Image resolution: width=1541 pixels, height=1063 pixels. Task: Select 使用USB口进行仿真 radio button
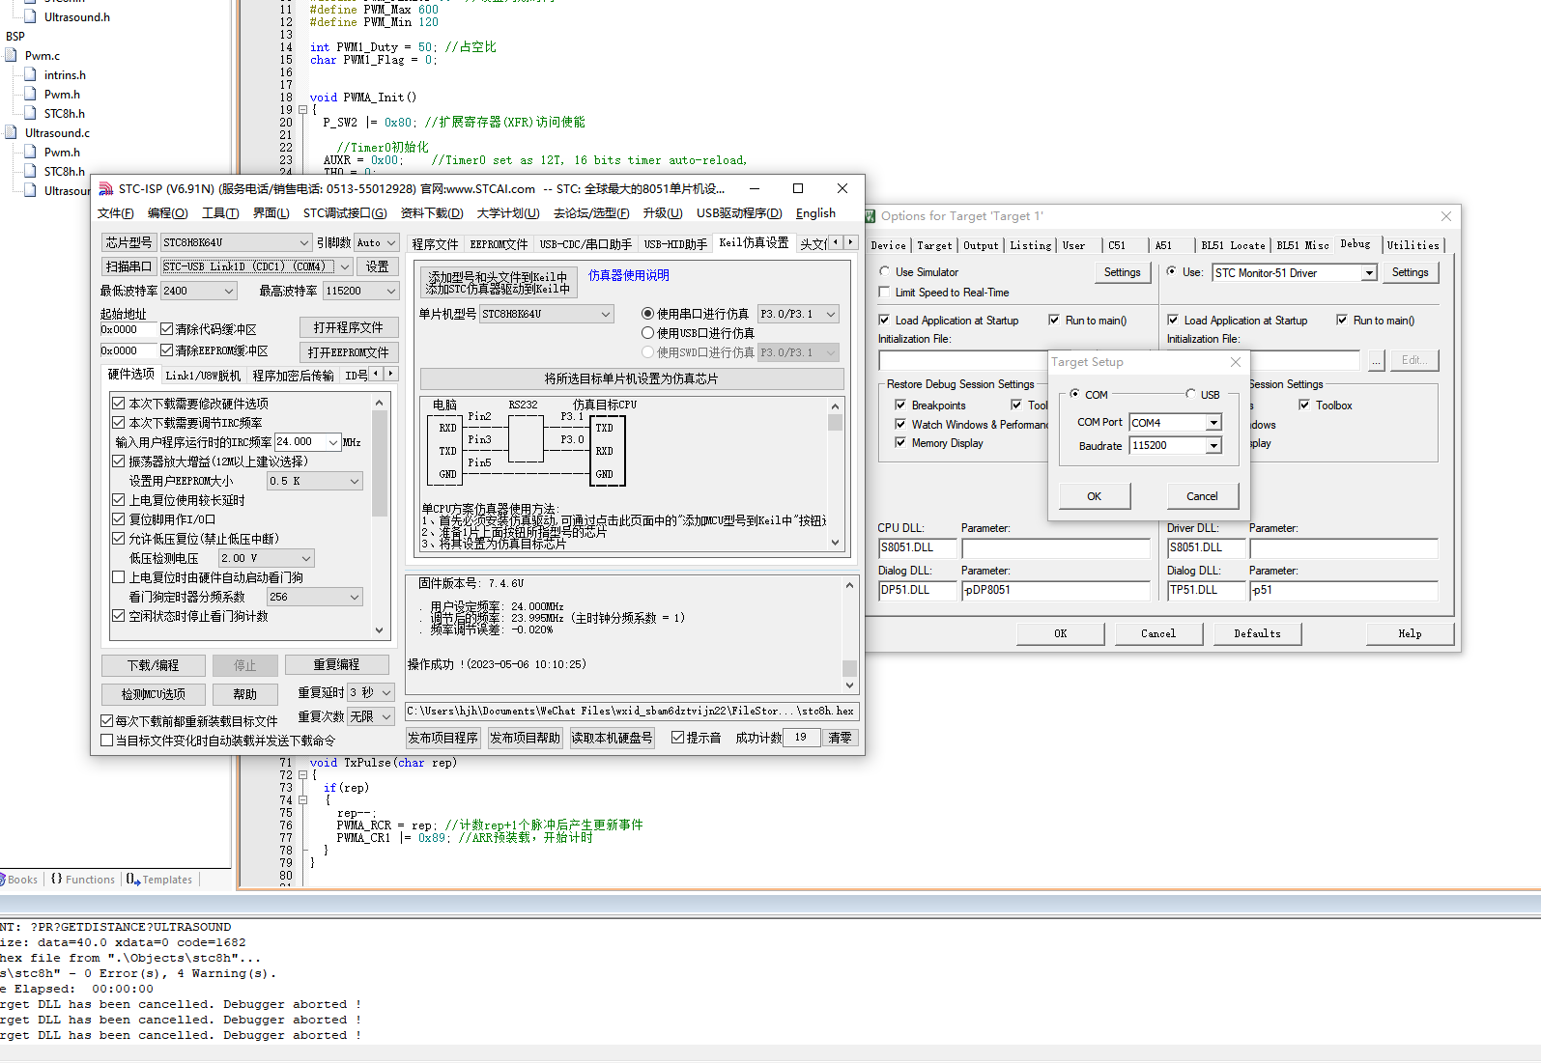pyautogui.click(x=648, y=333)
